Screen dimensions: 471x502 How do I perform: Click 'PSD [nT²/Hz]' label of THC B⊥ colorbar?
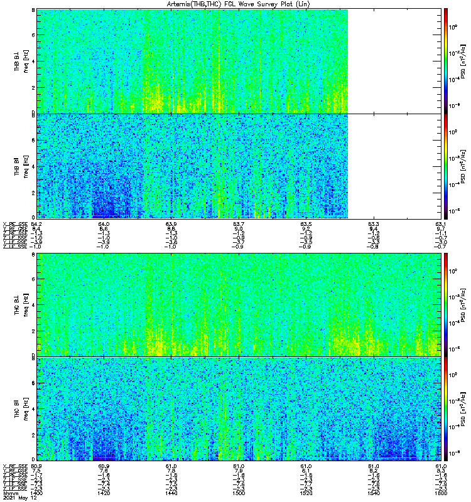[463, 304]
